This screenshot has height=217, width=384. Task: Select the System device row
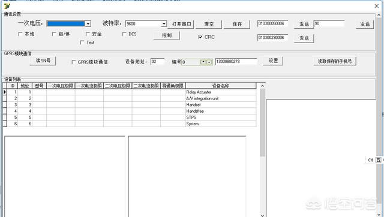130,124
